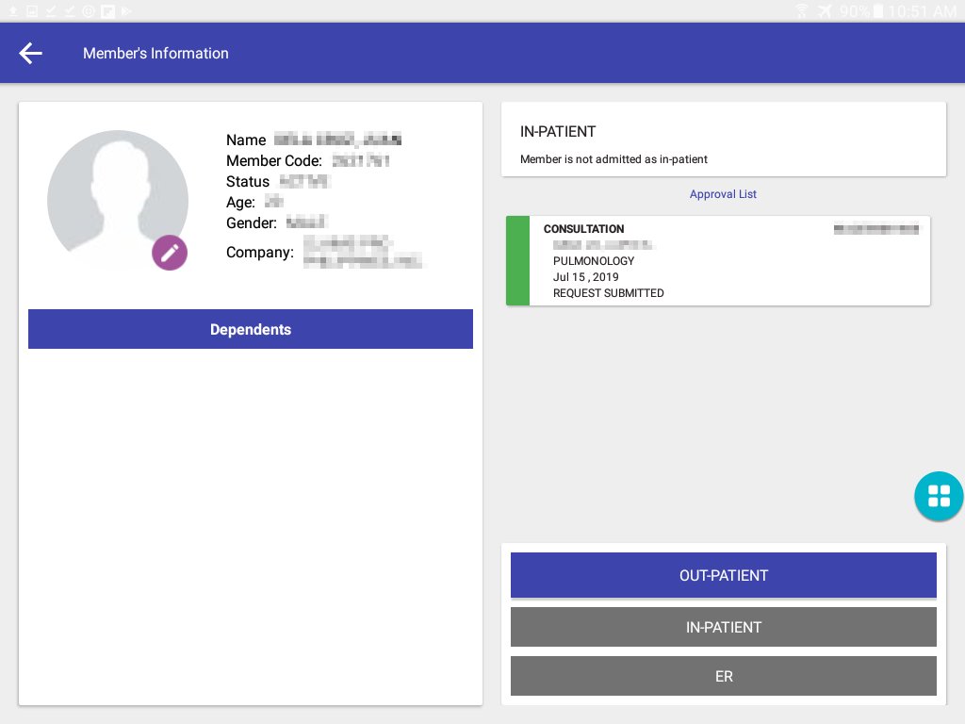The width and height of the screenshot is (965, 724).
Task: Tap the battery indicator icon
Action: tap(878, 11)
